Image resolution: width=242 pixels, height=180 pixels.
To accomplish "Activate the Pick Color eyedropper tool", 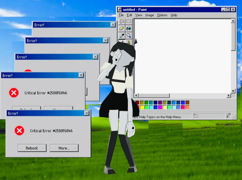I will (122, 36).
